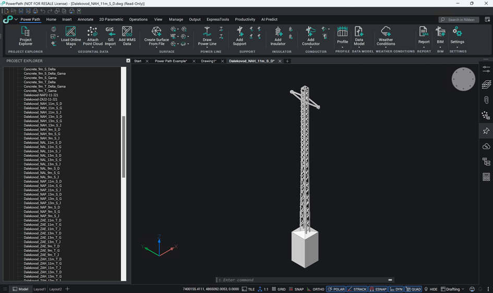Switch to the Power Path Example tab

click(171, 61)
